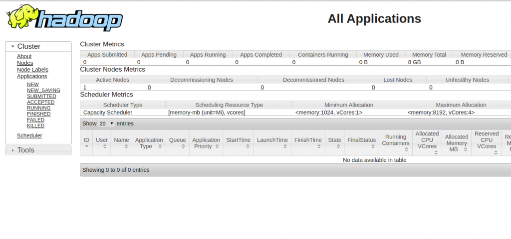Sort by the FinalStatus column header

pos(361,143)
